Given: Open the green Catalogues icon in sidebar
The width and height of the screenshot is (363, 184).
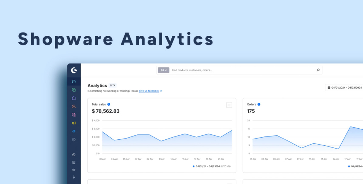Looking at the screenshot, I should (74, 90).
